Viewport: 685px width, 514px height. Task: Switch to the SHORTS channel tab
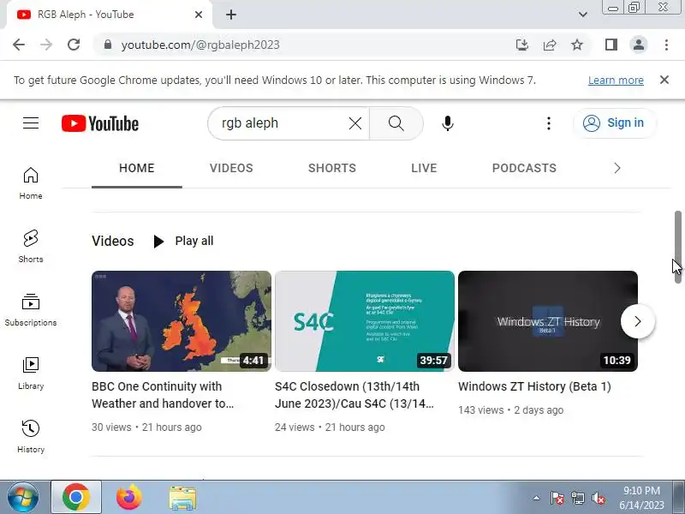(x=332, y=168)
